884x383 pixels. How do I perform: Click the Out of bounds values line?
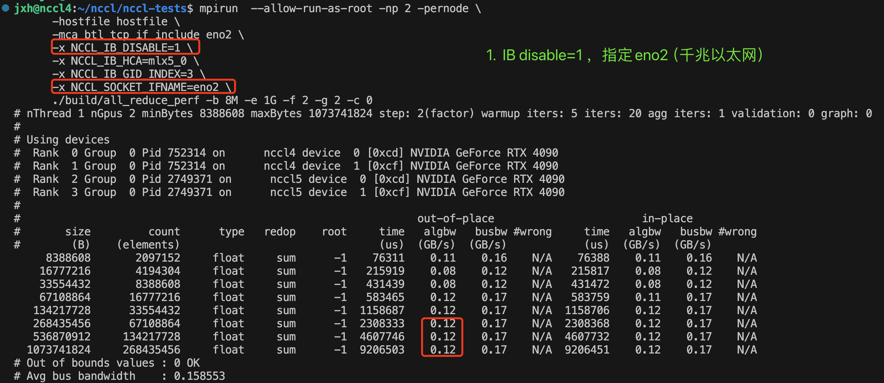click(x=106, y=363)
